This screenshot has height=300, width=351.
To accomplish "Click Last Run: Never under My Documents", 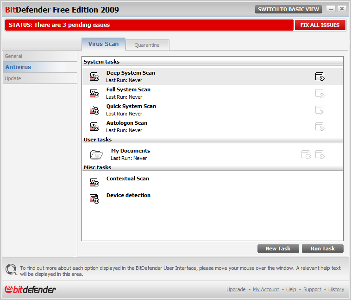I will click(x=129, y=158).
